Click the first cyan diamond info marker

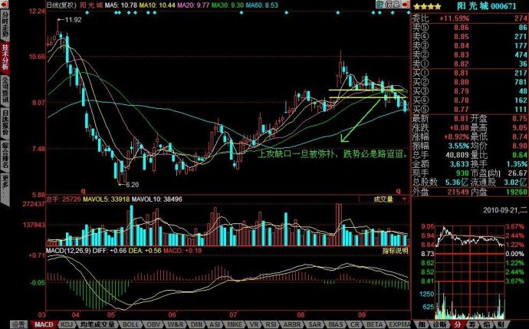point(87,13)
